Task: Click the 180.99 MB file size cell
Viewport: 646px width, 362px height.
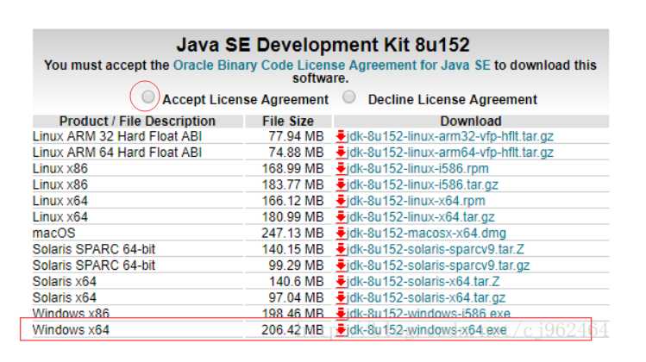Action: [293, 216]
